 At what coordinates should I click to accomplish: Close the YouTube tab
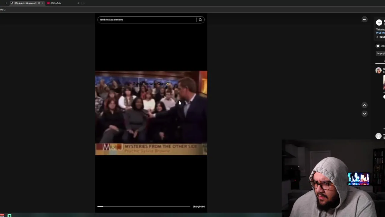(x=79, y=3)
